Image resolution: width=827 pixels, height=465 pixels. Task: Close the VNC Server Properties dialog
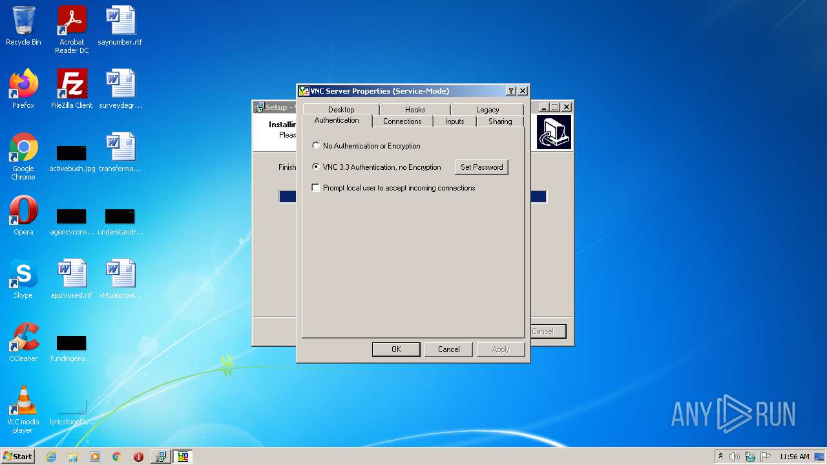(x=523, y=91)
